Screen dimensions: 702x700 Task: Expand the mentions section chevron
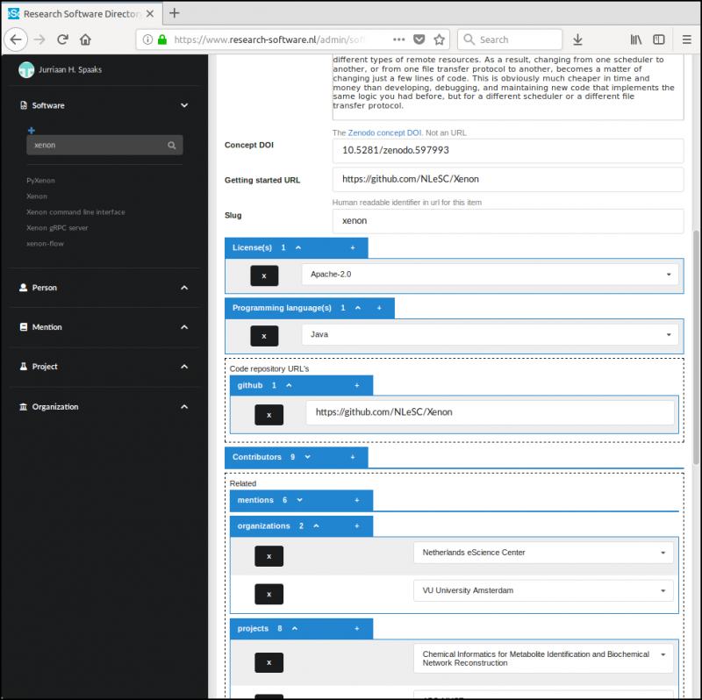coord(299,500)
